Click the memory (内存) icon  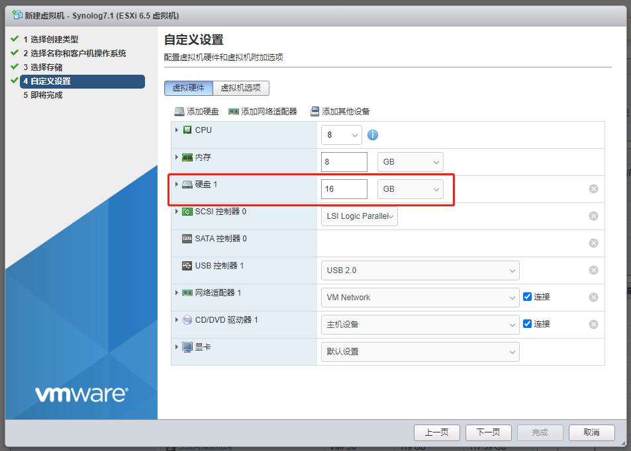187,157
